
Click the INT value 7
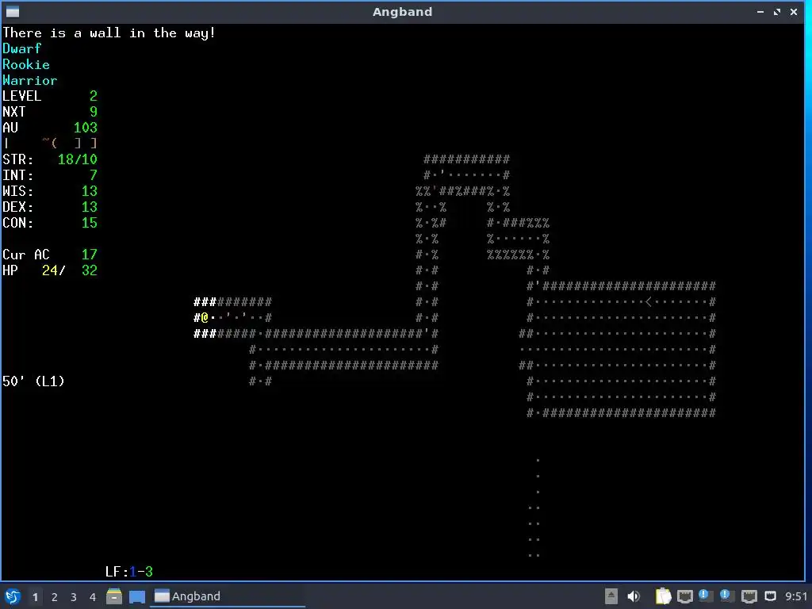(x=94, y=175)
